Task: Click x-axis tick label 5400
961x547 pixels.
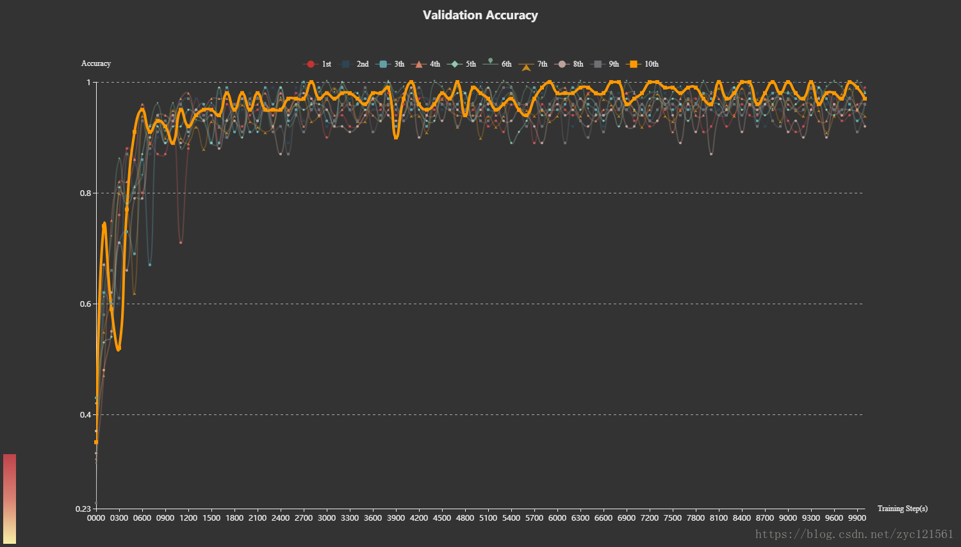Action: (511, 518)
